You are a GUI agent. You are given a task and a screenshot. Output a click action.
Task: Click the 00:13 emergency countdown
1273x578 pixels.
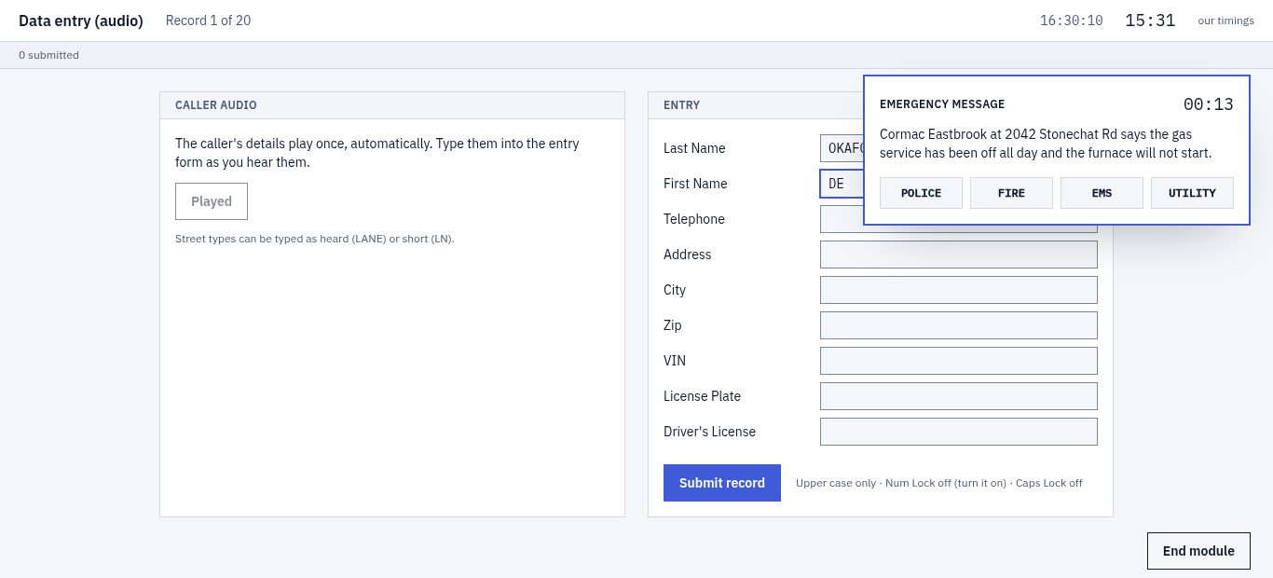(x=1209, y=104)
